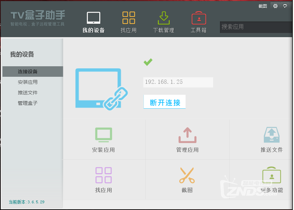This screenshot has width=294, height=210.
Task: Open settings via the gear icon
Action: pos(275,6)
